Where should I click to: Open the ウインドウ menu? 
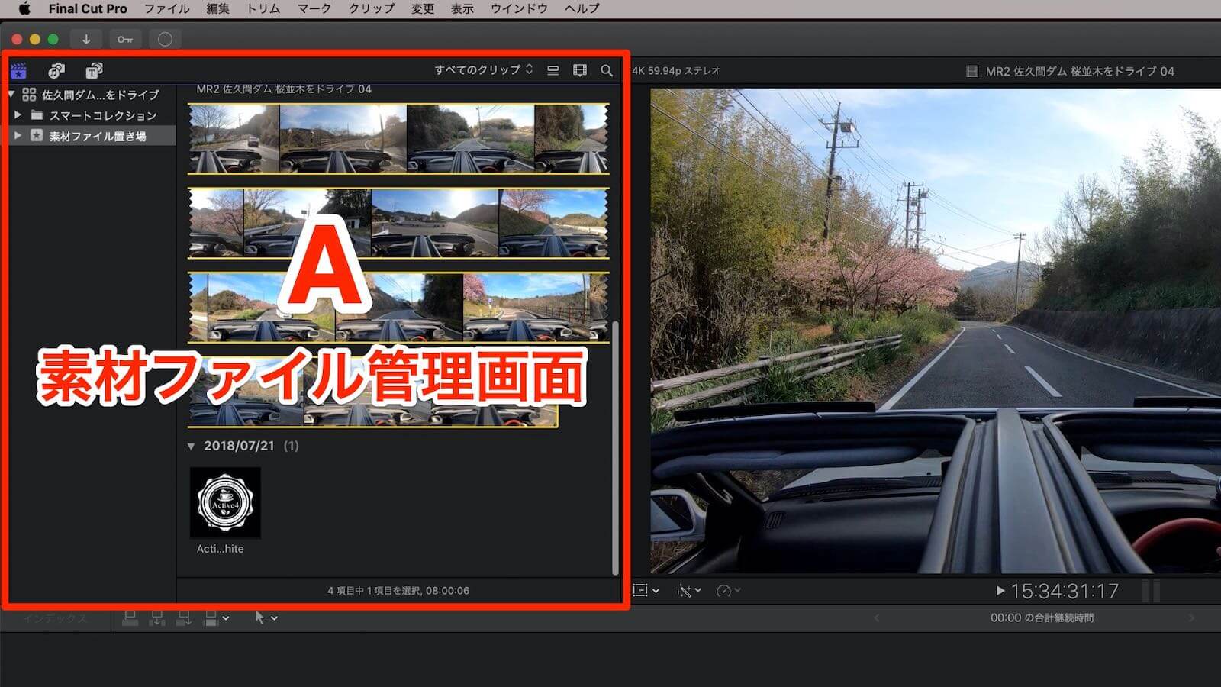(x=519, y=8)
